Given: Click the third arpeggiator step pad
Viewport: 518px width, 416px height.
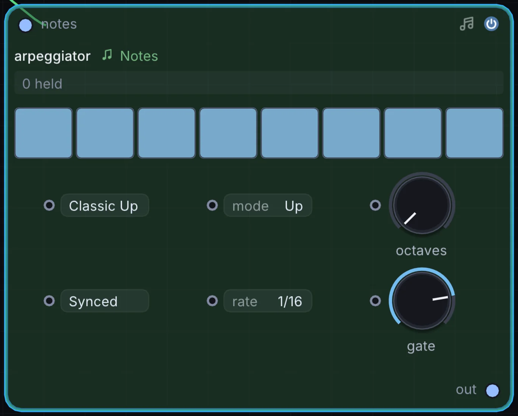Looking at the screenshot, I should [x=167, y=133].
